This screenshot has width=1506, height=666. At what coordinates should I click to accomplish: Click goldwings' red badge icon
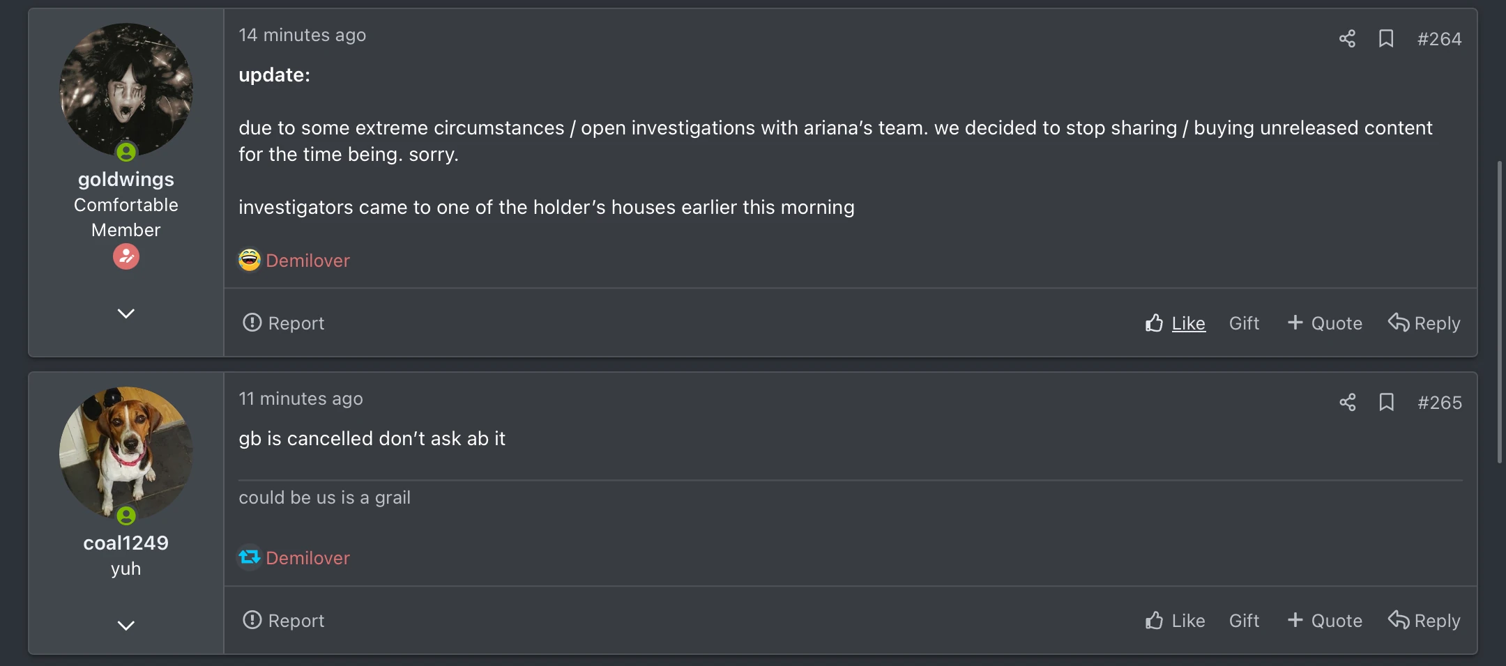(x=126, y=257)
